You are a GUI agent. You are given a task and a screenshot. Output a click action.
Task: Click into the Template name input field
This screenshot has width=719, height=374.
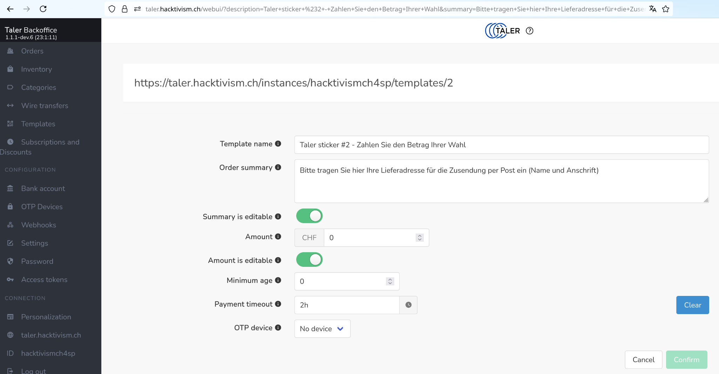point(501,145)
